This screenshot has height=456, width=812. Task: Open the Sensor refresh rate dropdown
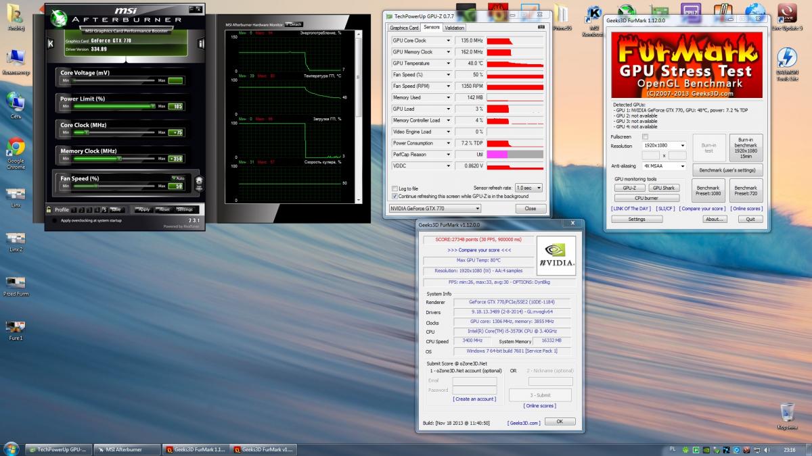tap(528, 188)
